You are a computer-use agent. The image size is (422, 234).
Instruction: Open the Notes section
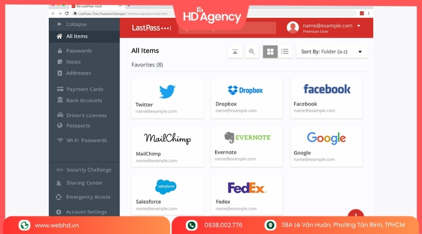click(73, 62)
